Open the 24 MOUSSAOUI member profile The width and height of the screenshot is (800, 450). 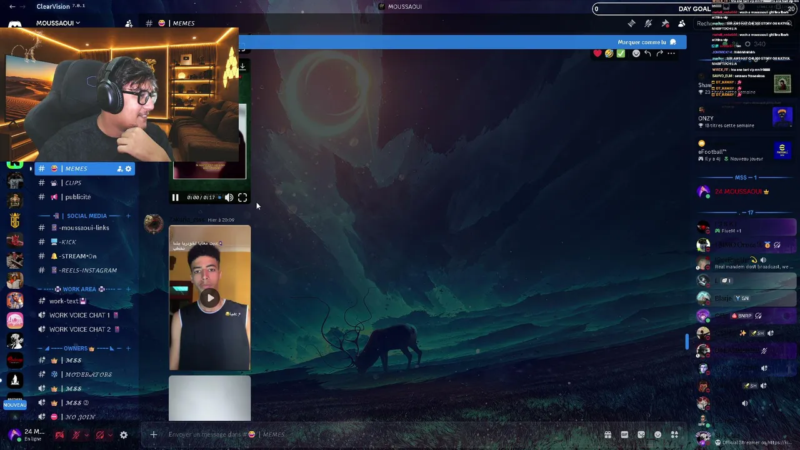click(746, 192)
